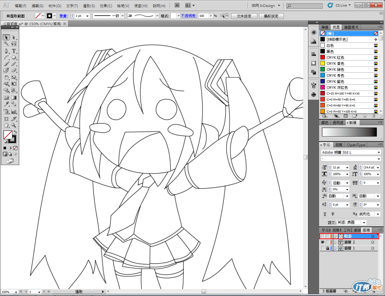Open the language 英語: 美國 dropdown
The image size is (385, 296).
coord(364,222)
